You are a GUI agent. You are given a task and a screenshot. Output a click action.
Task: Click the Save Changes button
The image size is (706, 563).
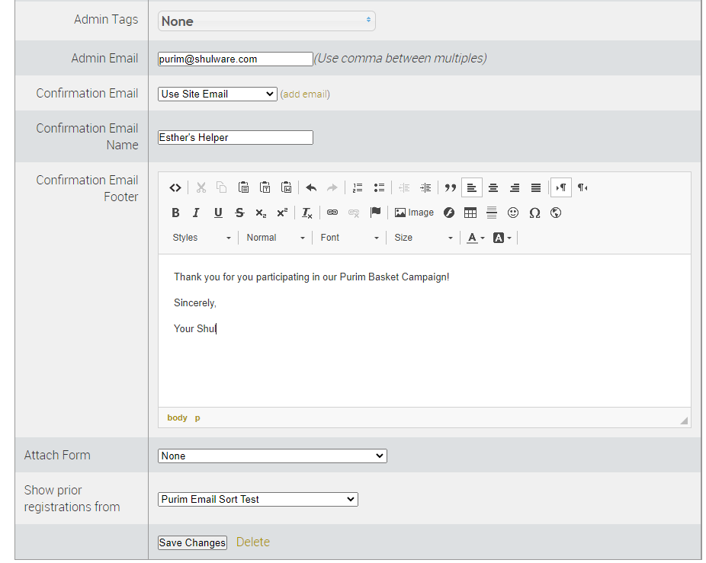pos(192,542)
